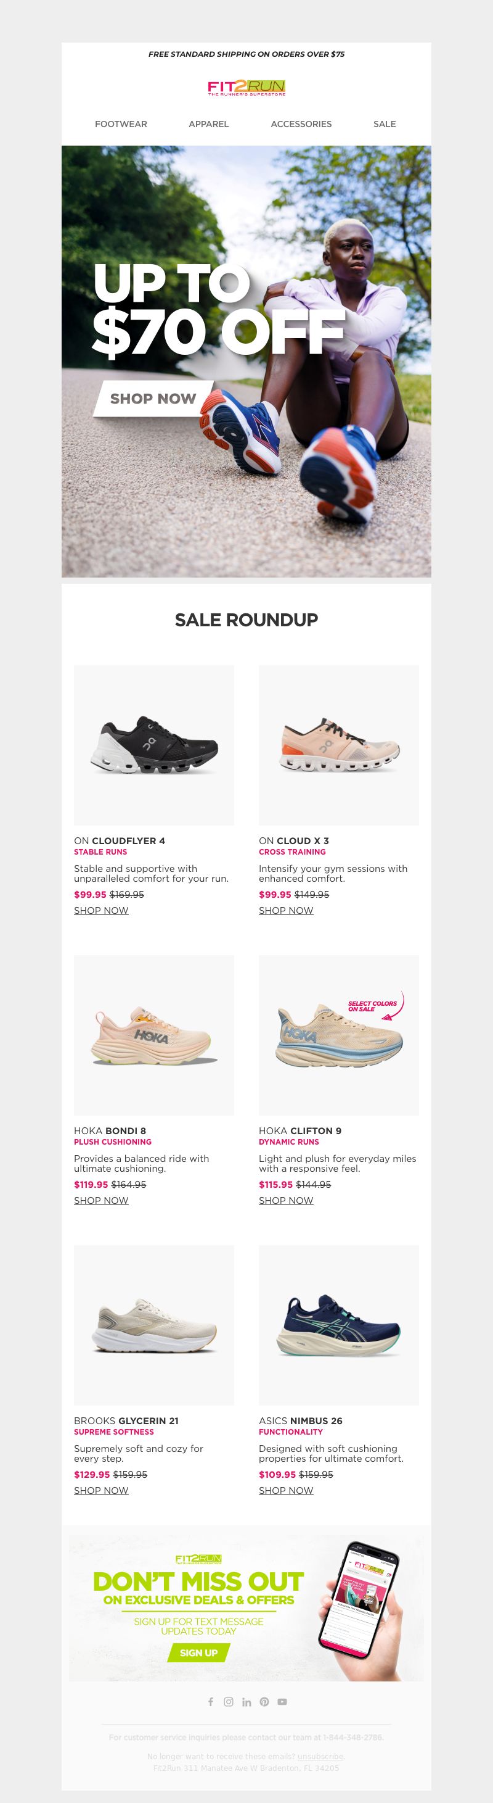Image resolution: width=493 pixels, height=1803 pixels.
Task: Select the Brooks Glycerin 21 shoe image
Action: pyautogui.click(x=154, y=1325)
